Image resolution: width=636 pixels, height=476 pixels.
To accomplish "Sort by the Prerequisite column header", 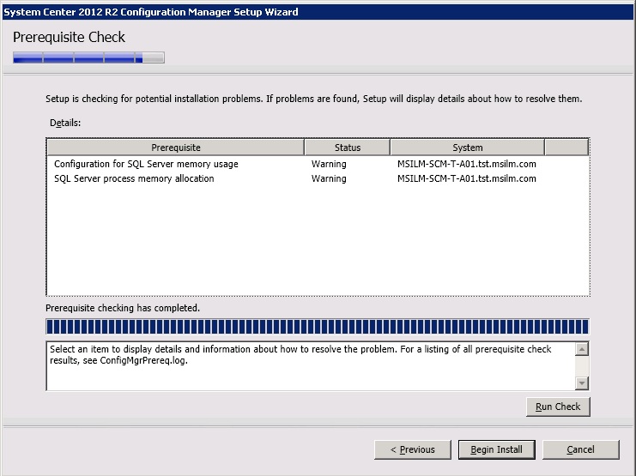I will [x=175, y=148].
